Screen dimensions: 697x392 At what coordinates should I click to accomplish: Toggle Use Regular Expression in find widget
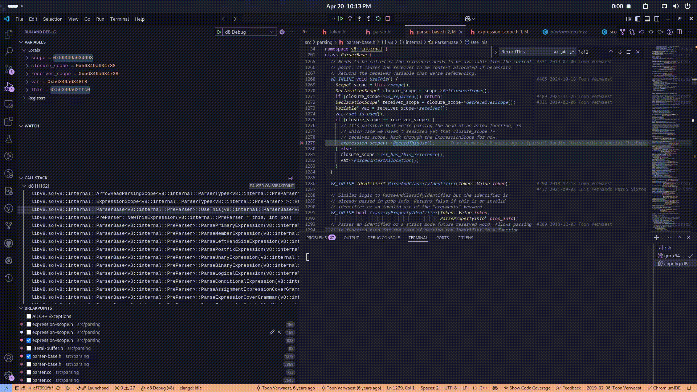(x=572, y=52)
